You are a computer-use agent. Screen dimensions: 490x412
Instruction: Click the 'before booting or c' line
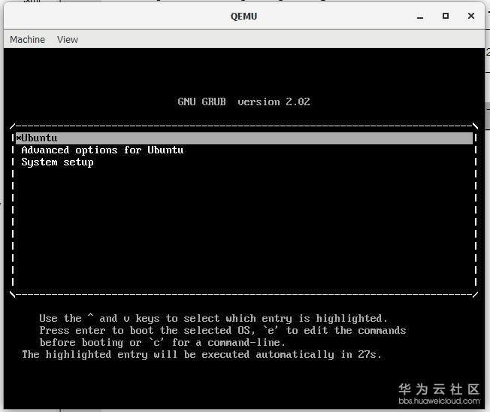[162, 343]
